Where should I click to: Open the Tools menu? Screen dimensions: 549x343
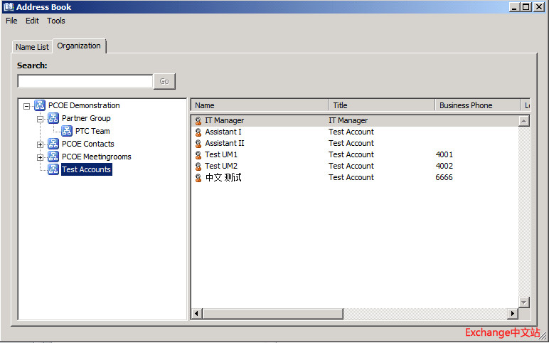(x=56, y=21)
